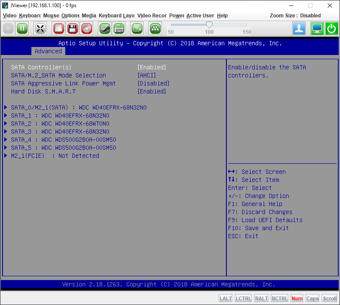Click the active users icon
The height and width of the screenshot is (305, 340).
pos(299,28)
